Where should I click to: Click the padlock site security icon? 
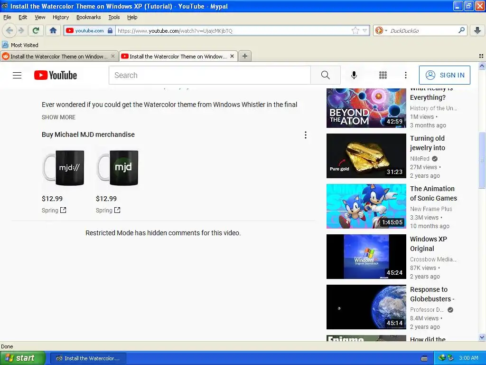[110, 30]
